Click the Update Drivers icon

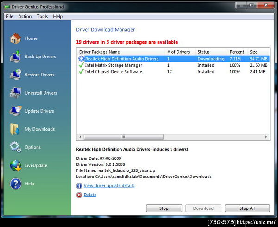pyautogui.click(x=16, y=111)
